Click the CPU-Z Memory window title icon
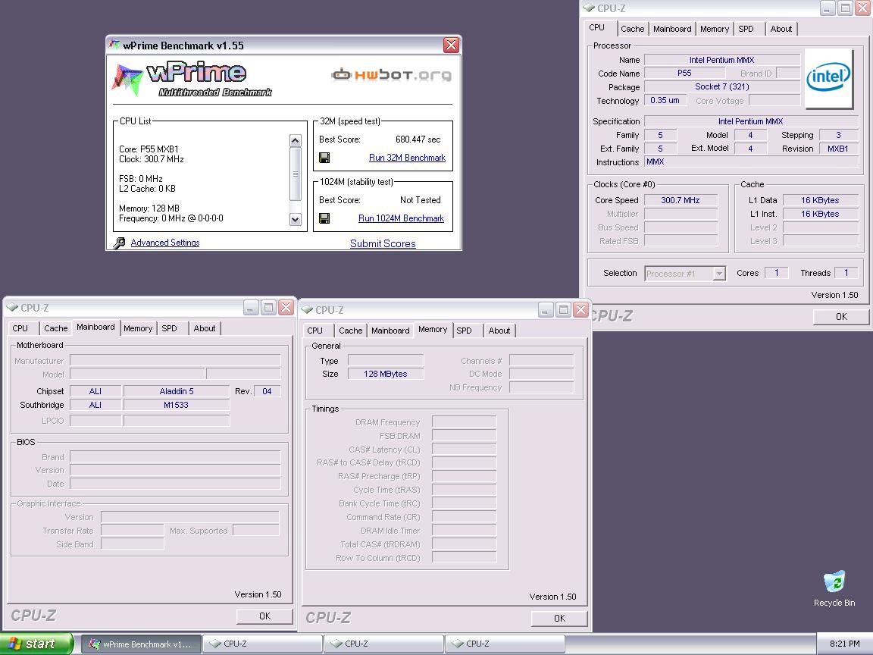The height and width of the screenshot is (655, 873). (x=308, y=309)
